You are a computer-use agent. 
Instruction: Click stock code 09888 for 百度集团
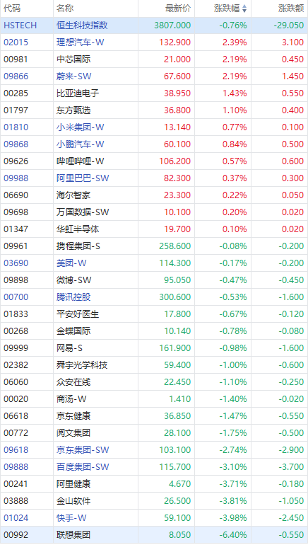coord(16,467)
